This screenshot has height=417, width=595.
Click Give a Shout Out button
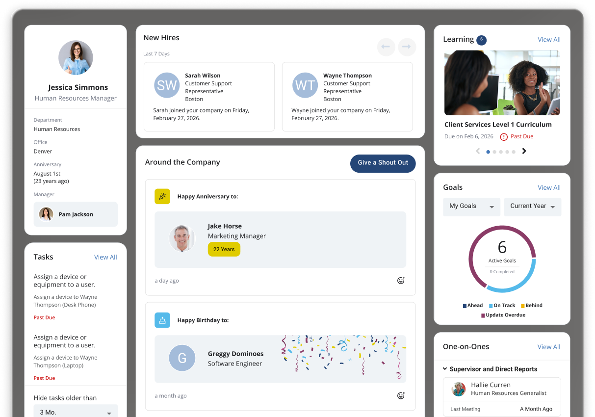[383, 163]
